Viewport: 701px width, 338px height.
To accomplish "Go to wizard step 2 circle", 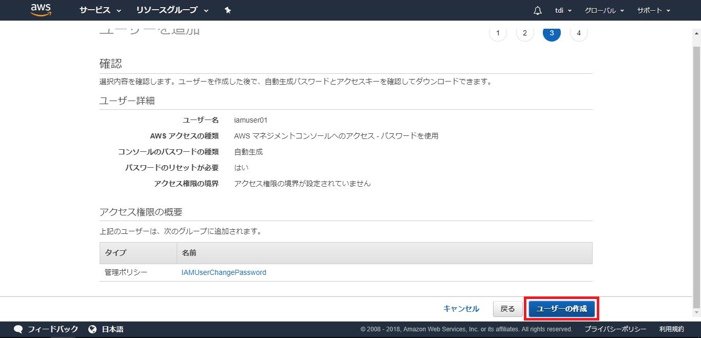I will click(x=524, y=33).
